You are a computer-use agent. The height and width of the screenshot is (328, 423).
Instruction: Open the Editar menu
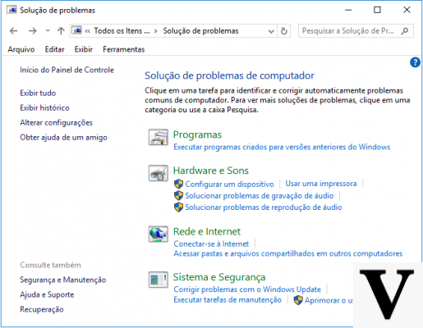54,49
